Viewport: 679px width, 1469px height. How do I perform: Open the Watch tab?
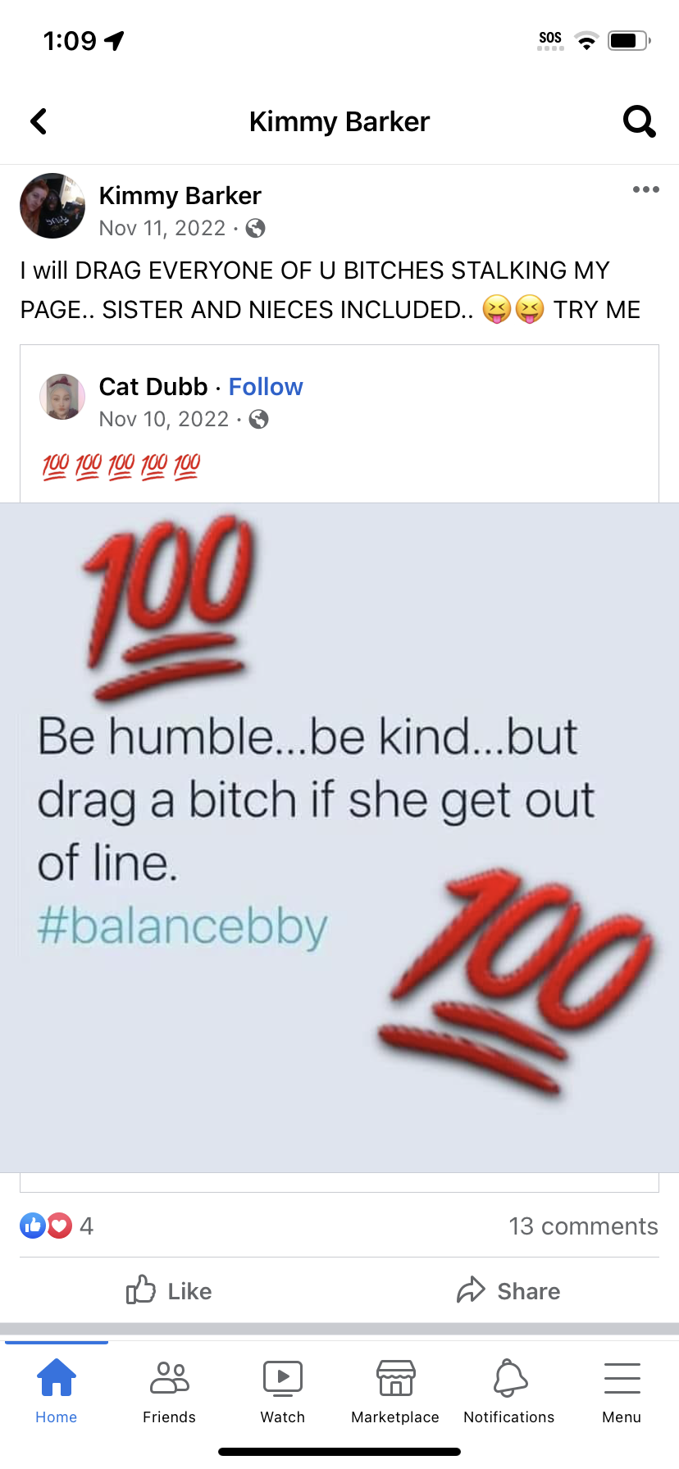[283, 1393]
